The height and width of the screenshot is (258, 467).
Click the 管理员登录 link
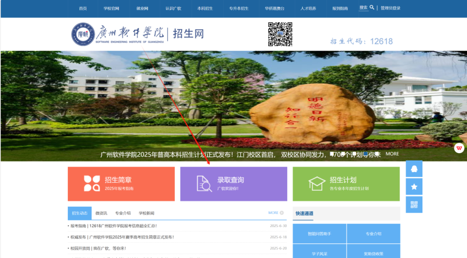pyautogui.click(x=390, y=8)
